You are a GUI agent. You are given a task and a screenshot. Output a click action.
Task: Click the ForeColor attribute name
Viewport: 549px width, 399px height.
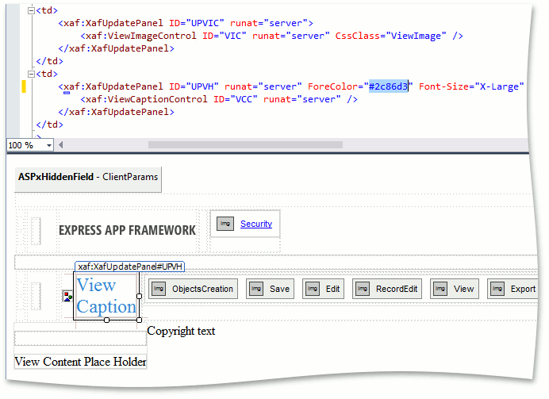click(x=332, y=86)
